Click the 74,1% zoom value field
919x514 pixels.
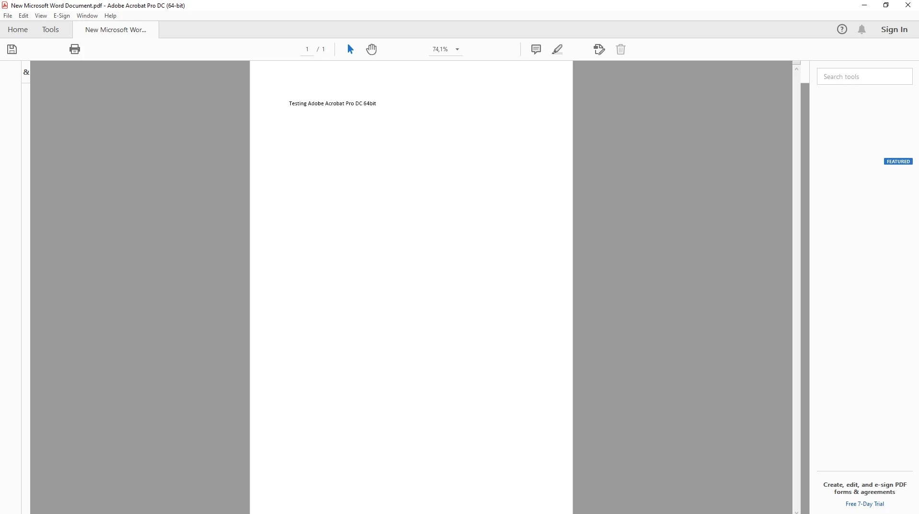(440, 49)
